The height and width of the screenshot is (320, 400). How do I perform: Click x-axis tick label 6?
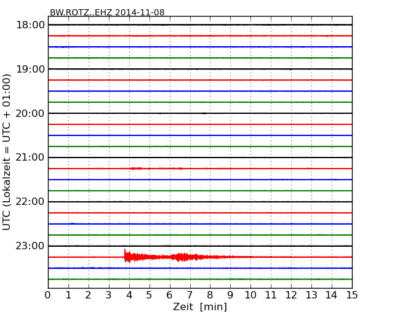tap(169, 295)
